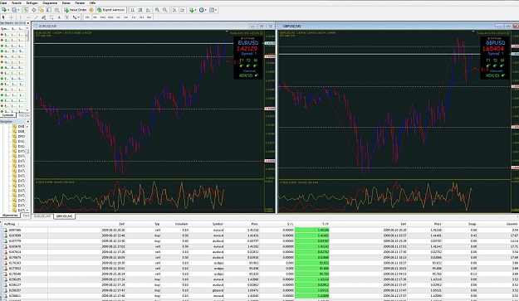Switch chart to bar chart style icon
The height and width of the screenshot is (301, 519).
click(x=133, y=10)
